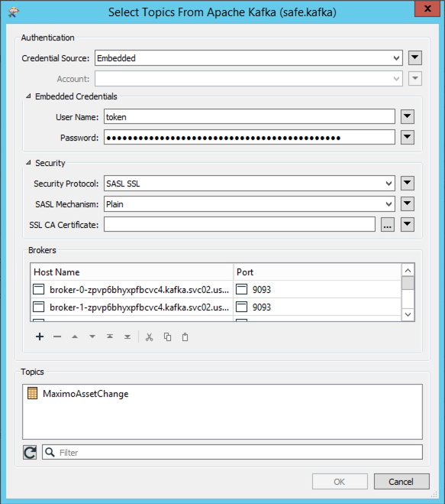Click the 9093 port value for broker-1
445x504 pixels.
coord(262,307)
